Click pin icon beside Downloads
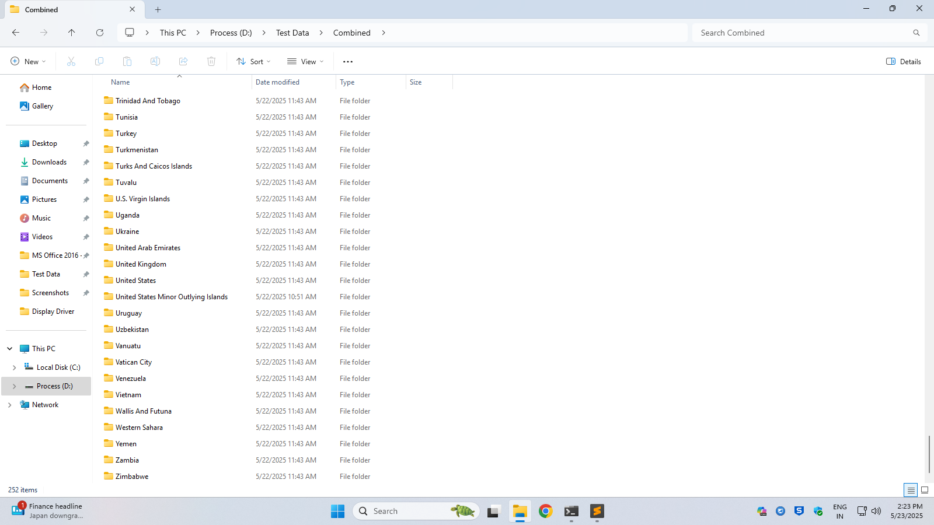Viewport: 934px width, 525px height. tap(86, 162)
